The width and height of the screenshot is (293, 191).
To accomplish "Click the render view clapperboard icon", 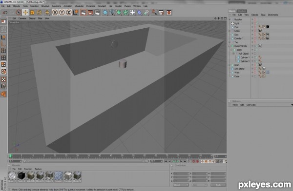I will tap(84, 13).
